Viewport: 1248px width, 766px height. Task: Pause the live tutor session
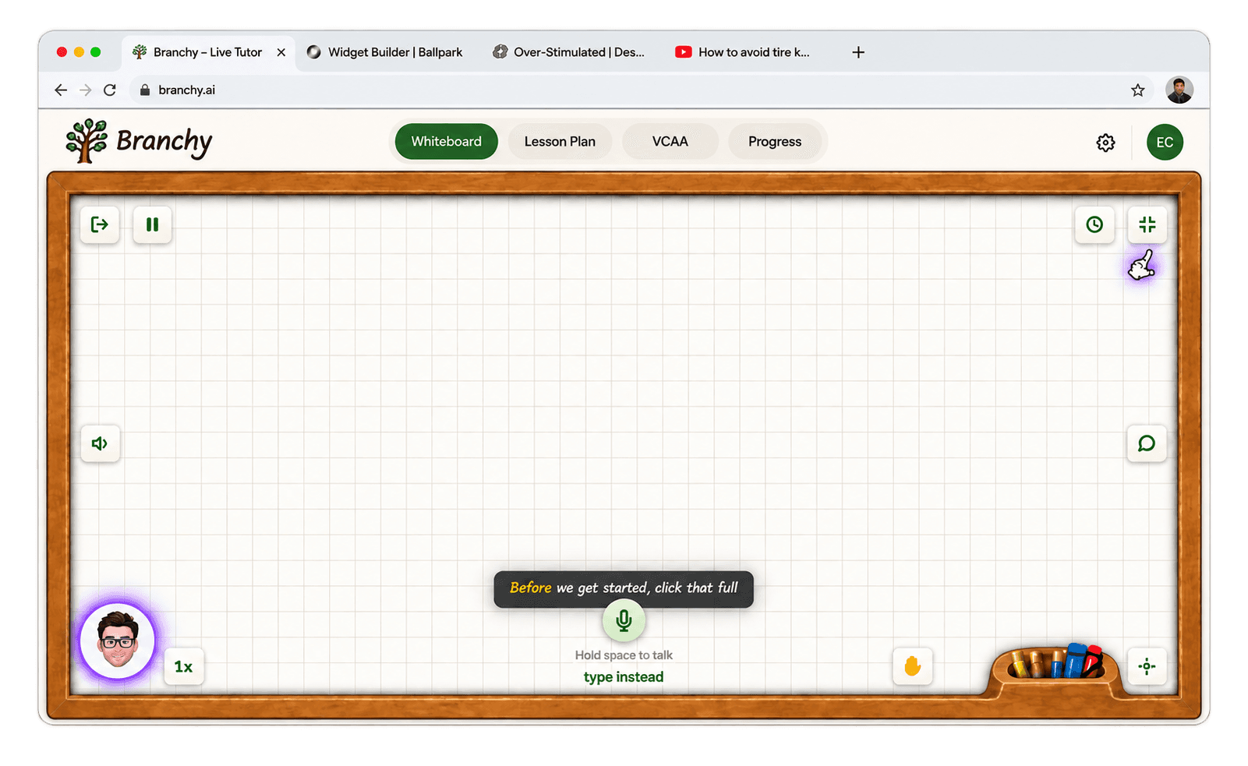152,224
